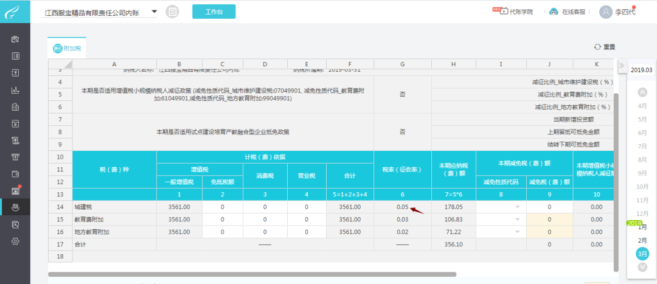Open the settings gear in the sidebar
This screenshot has height=284, width=657.
coord(15,241)
